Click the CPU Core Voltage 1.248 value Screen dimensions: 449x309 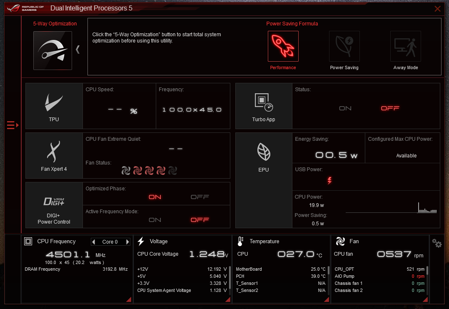pos(209,254)
